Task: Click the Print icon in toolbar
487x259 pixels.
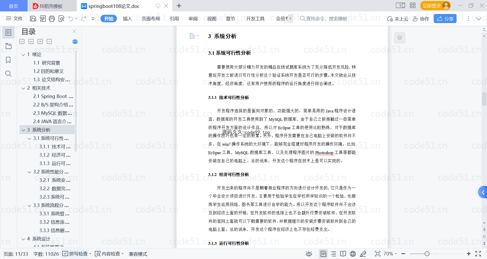Action: coord(52,19)
